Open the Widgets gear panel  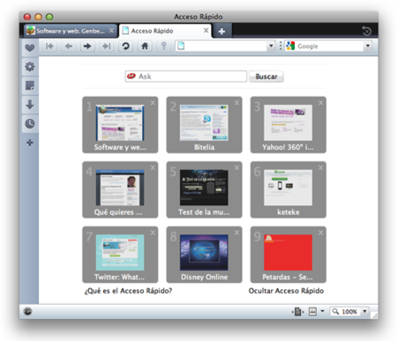tap(30, 67)
